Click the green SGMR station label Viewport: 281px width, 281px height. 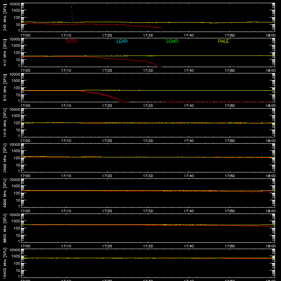(x=172, y=41)
